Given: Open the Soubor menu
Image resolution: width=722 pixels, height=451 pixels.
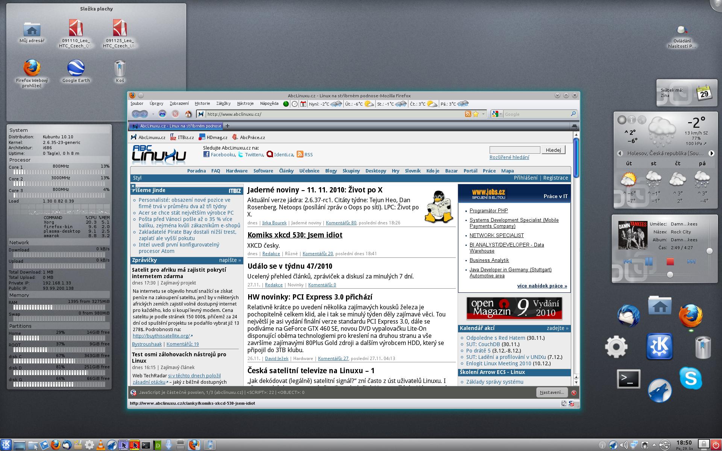Looking at the screenshot, I should 137,104.
